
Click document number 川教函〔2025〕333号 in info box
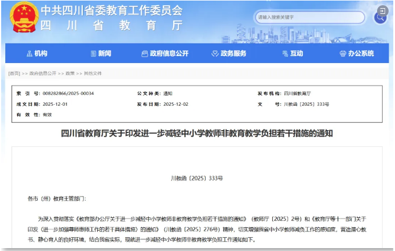pyautogui.click(x=306, y=104)
